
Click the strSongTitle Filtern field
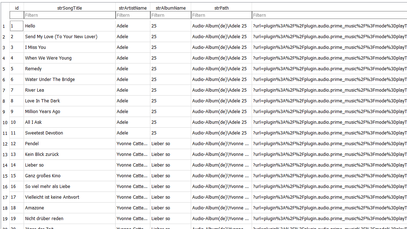(69, 15)
